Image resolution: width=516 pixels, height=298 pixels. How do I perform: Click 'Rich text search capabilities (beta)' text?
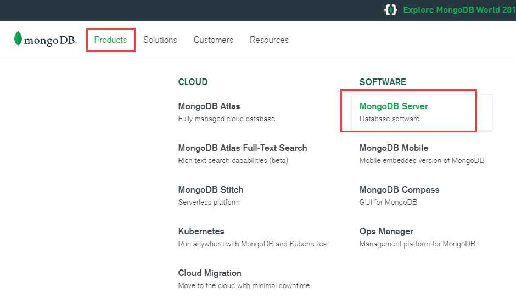click(x=233, y=160)
